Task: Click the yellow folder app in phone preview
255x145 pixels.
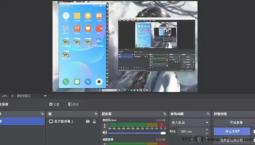Action: click(x=77, y=16)
